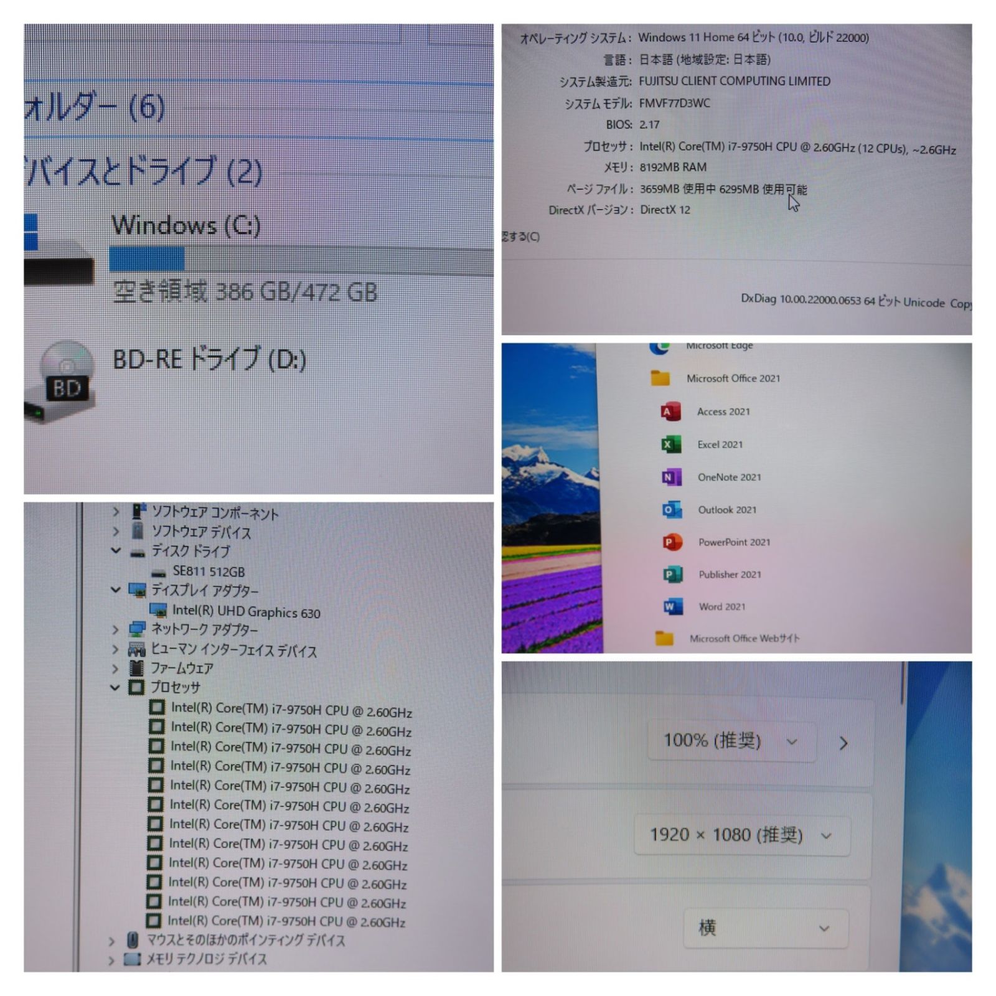
Task: Select the Windows (C:) drive icon
Action: (59, 249)
